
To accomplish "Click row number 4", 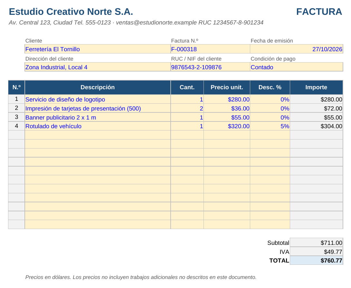I will pyautogui.click(x=16, y=126).
